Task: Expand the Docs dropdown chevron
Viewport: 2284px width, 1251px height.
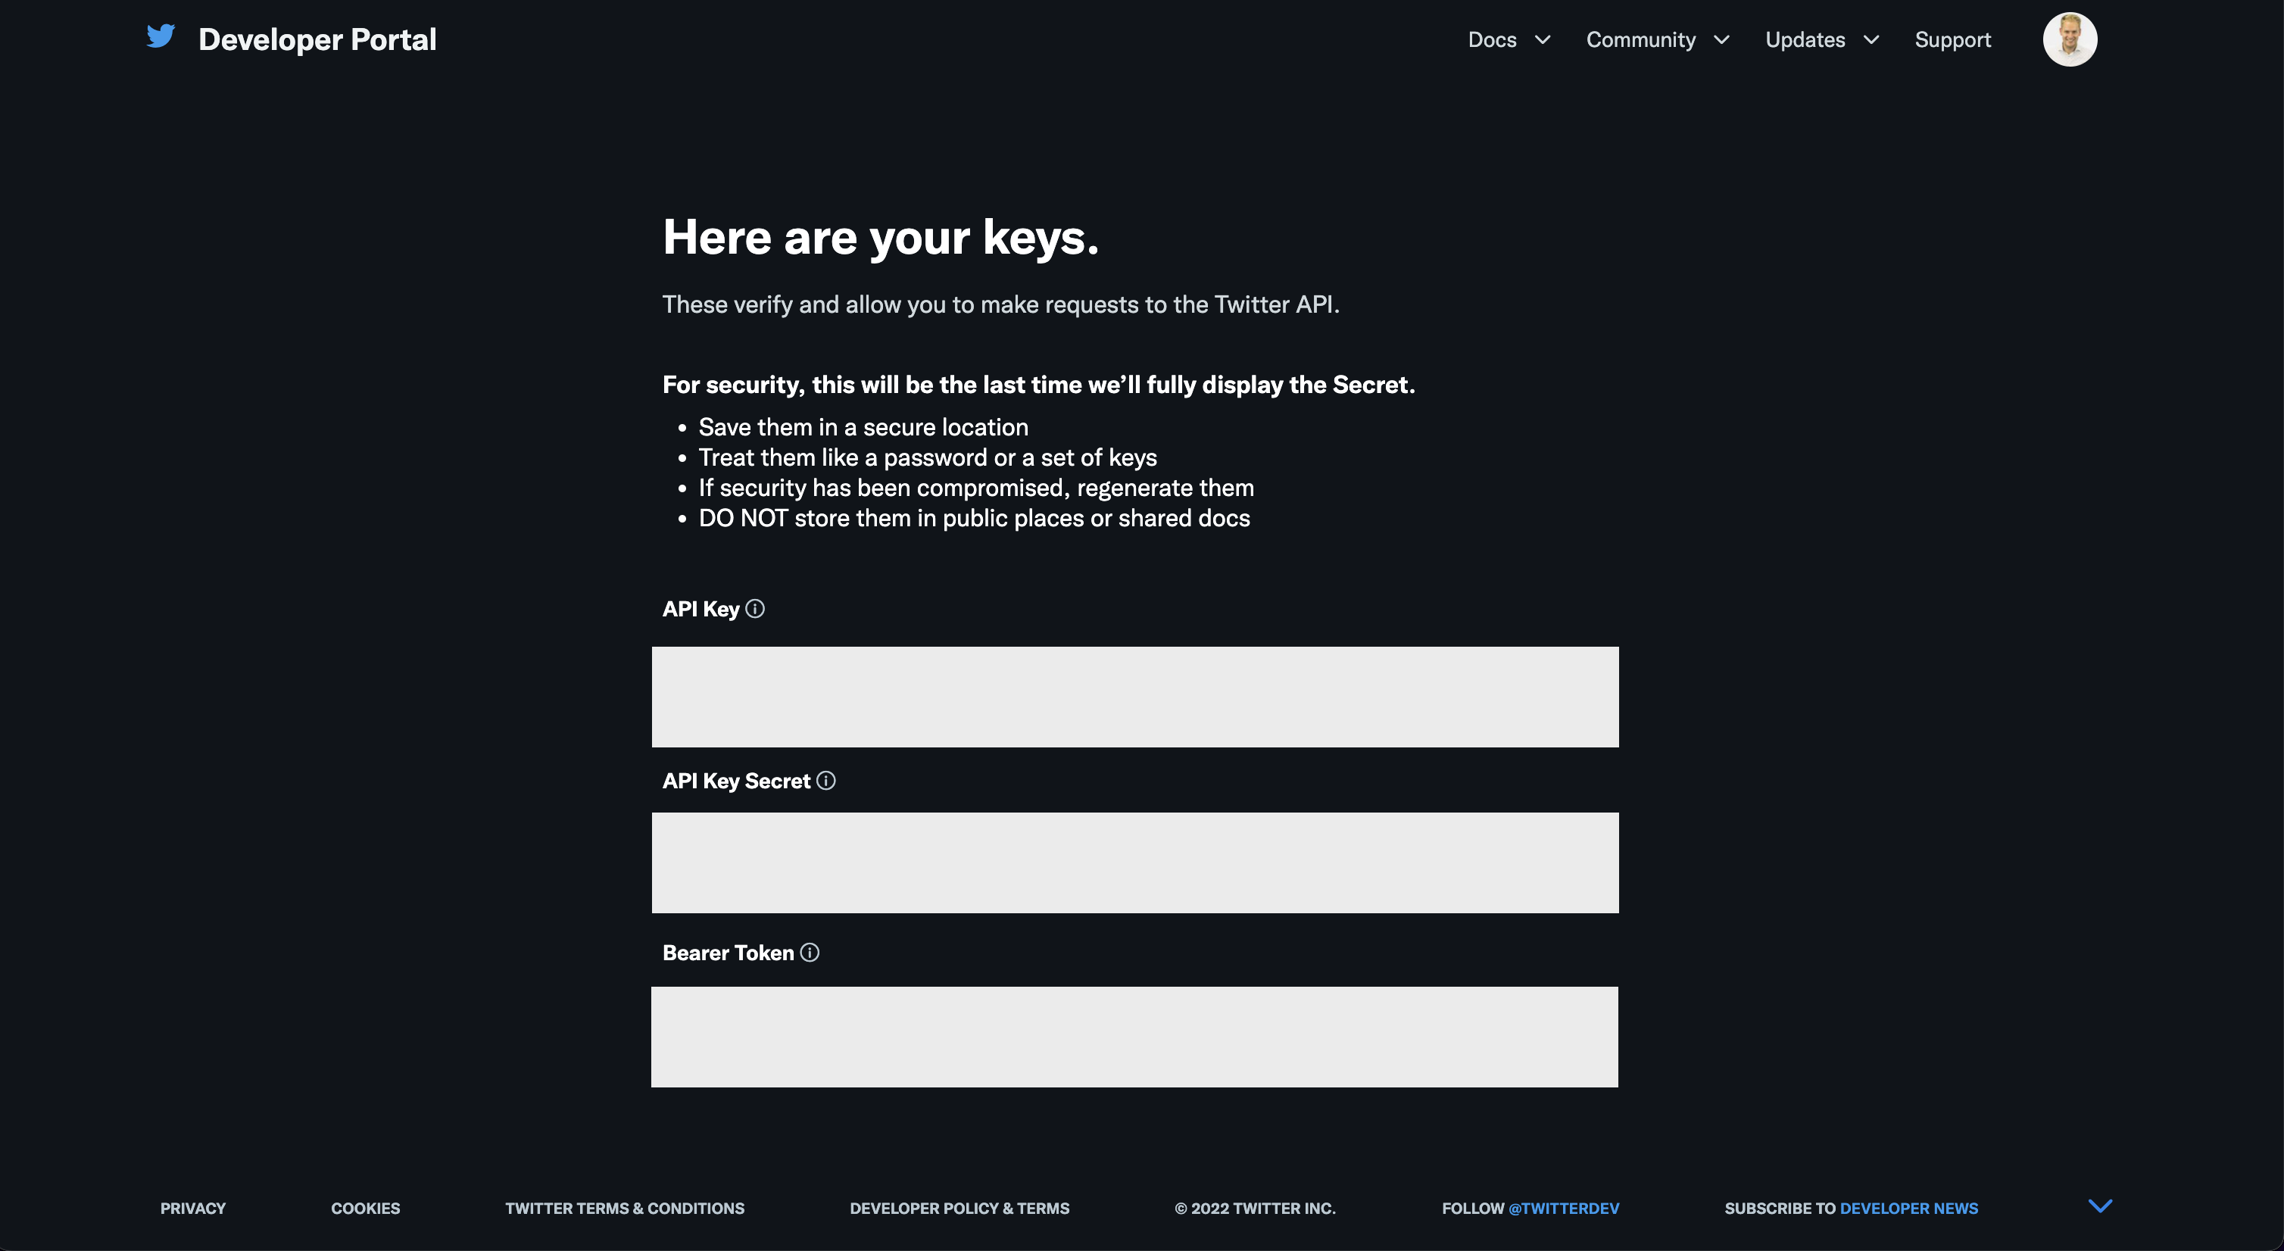Action: coord(1543,40)
